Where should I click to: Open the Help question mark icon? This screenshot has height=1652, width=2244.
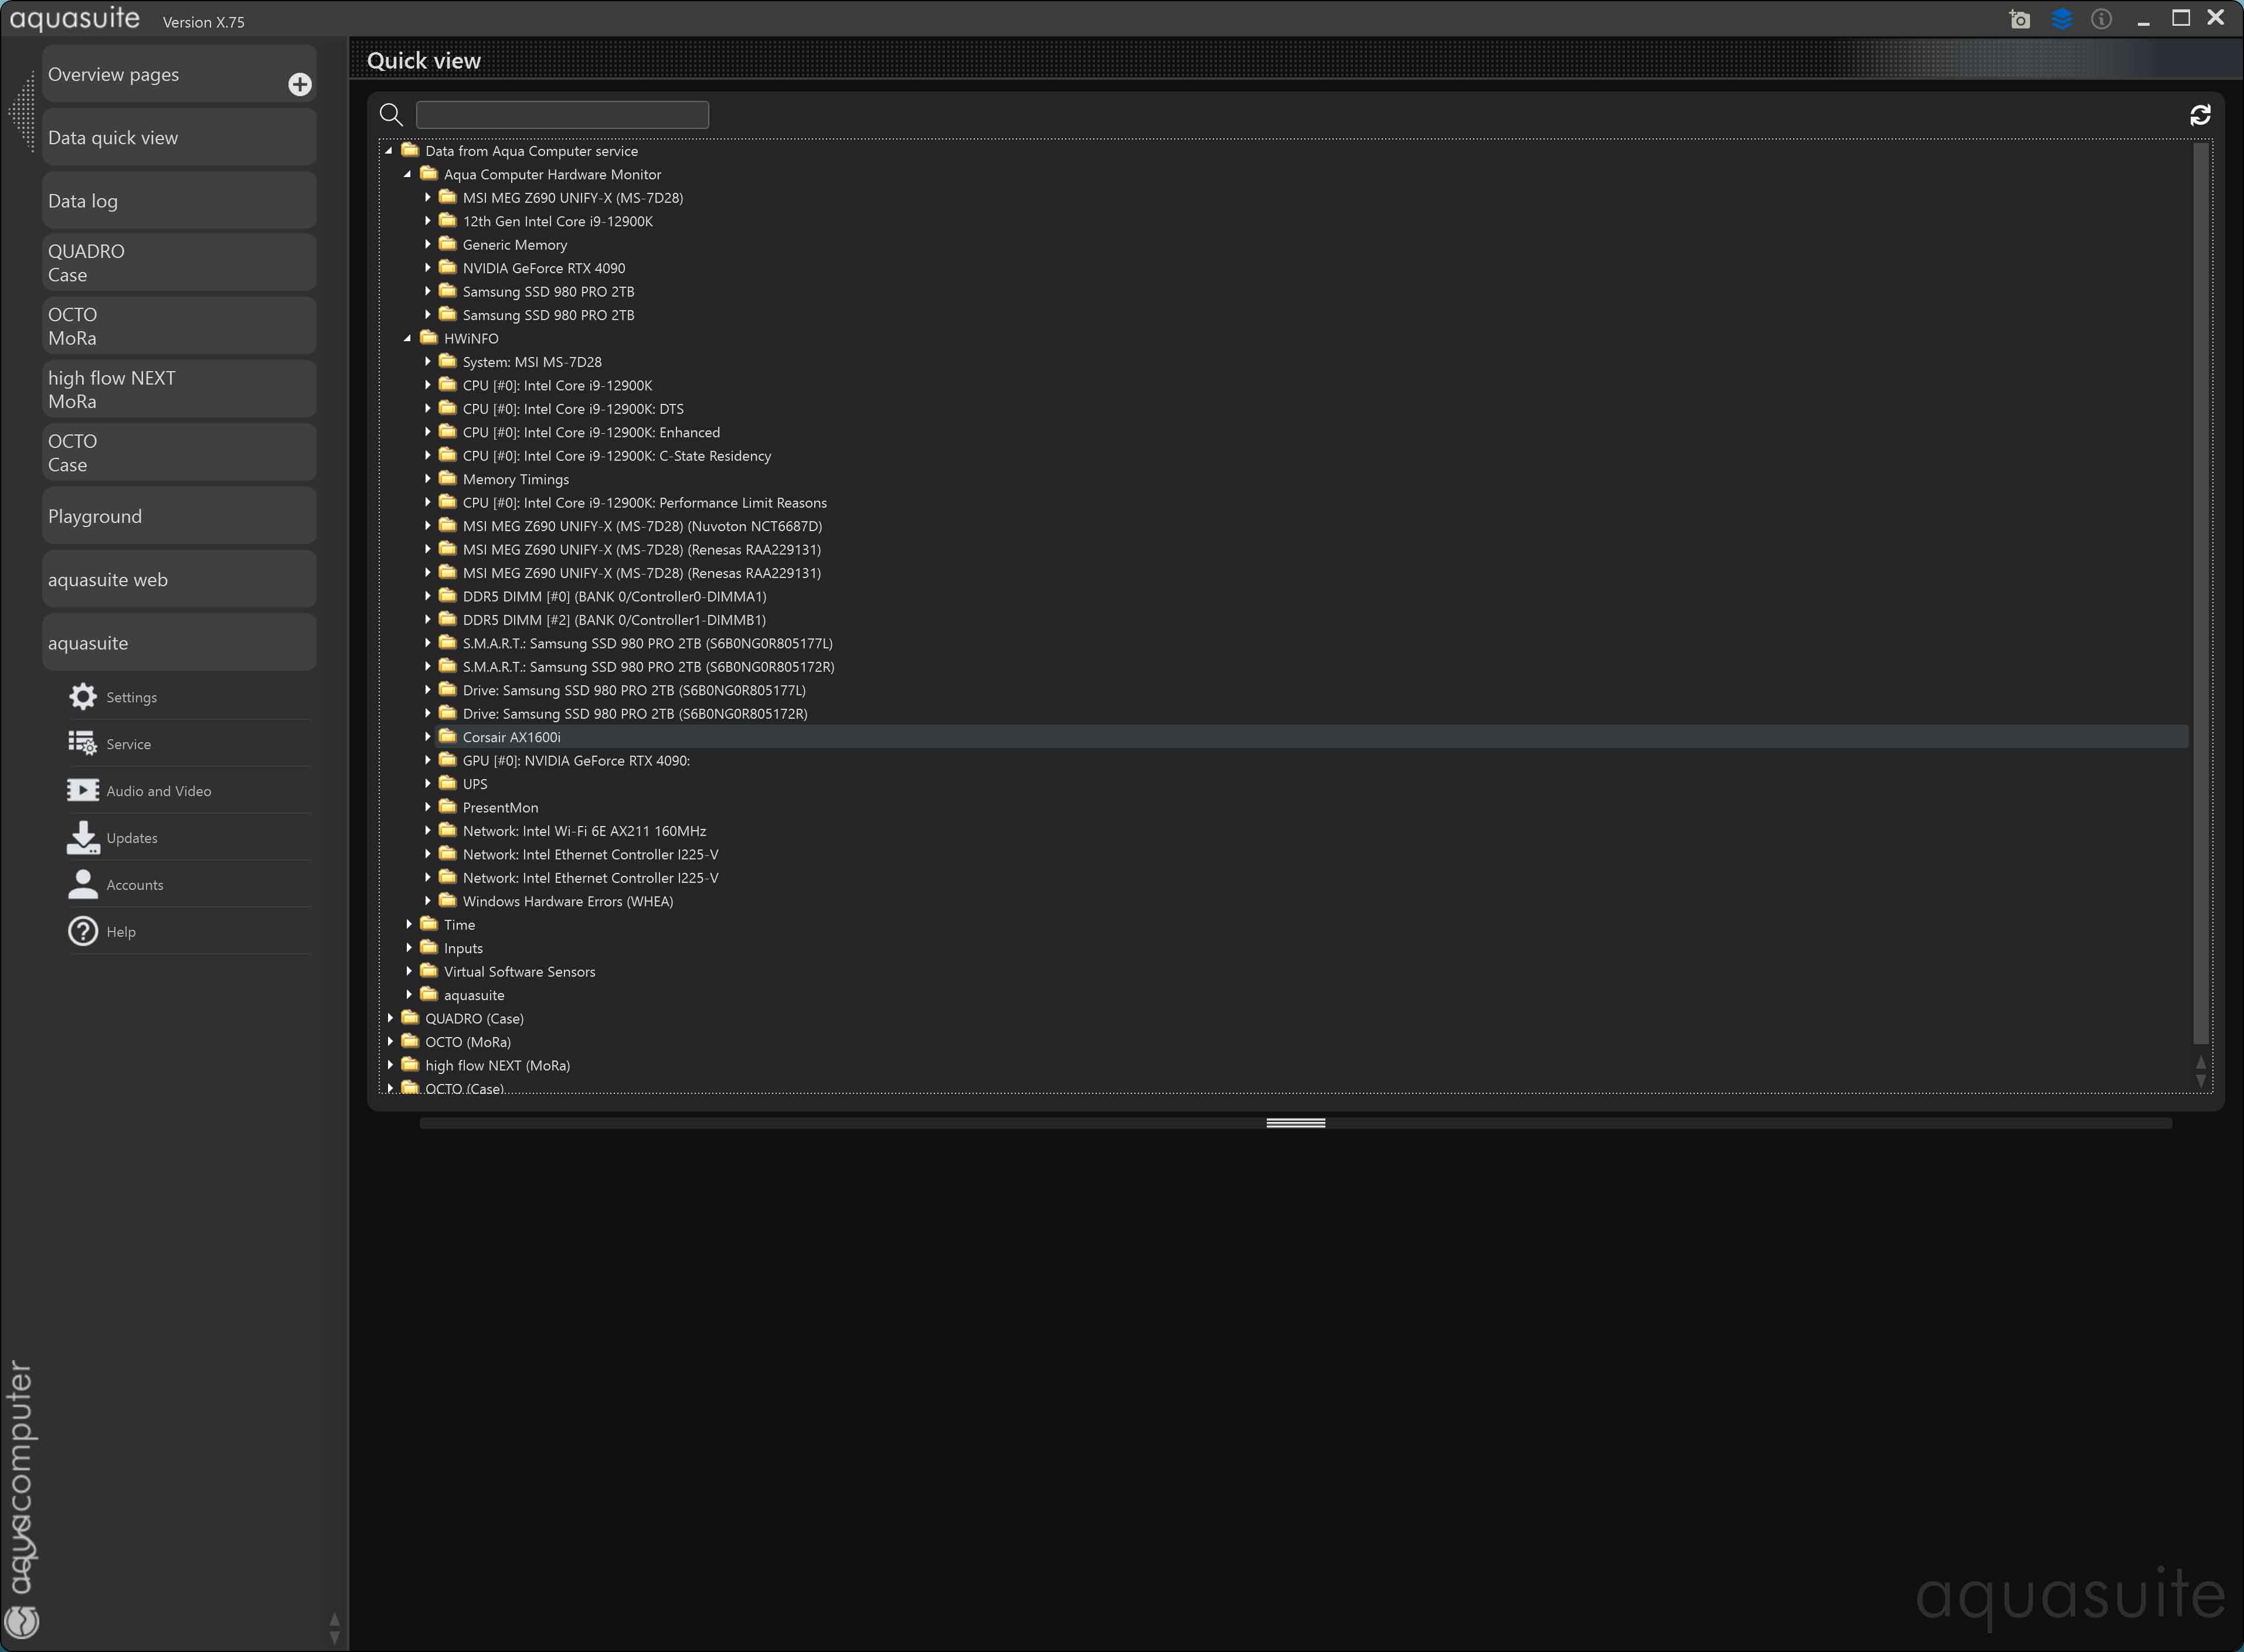click(83, 931)
